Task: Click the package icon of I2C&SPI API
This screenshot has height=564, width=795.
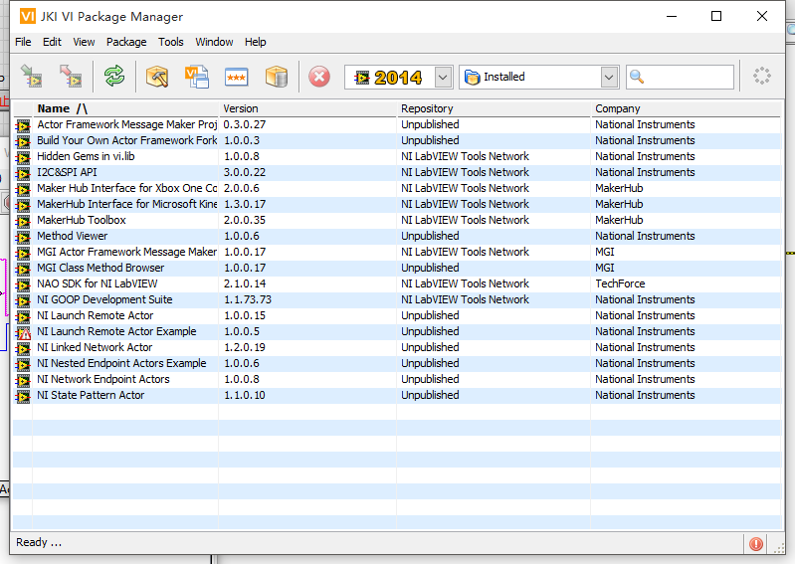Action: 23,174
